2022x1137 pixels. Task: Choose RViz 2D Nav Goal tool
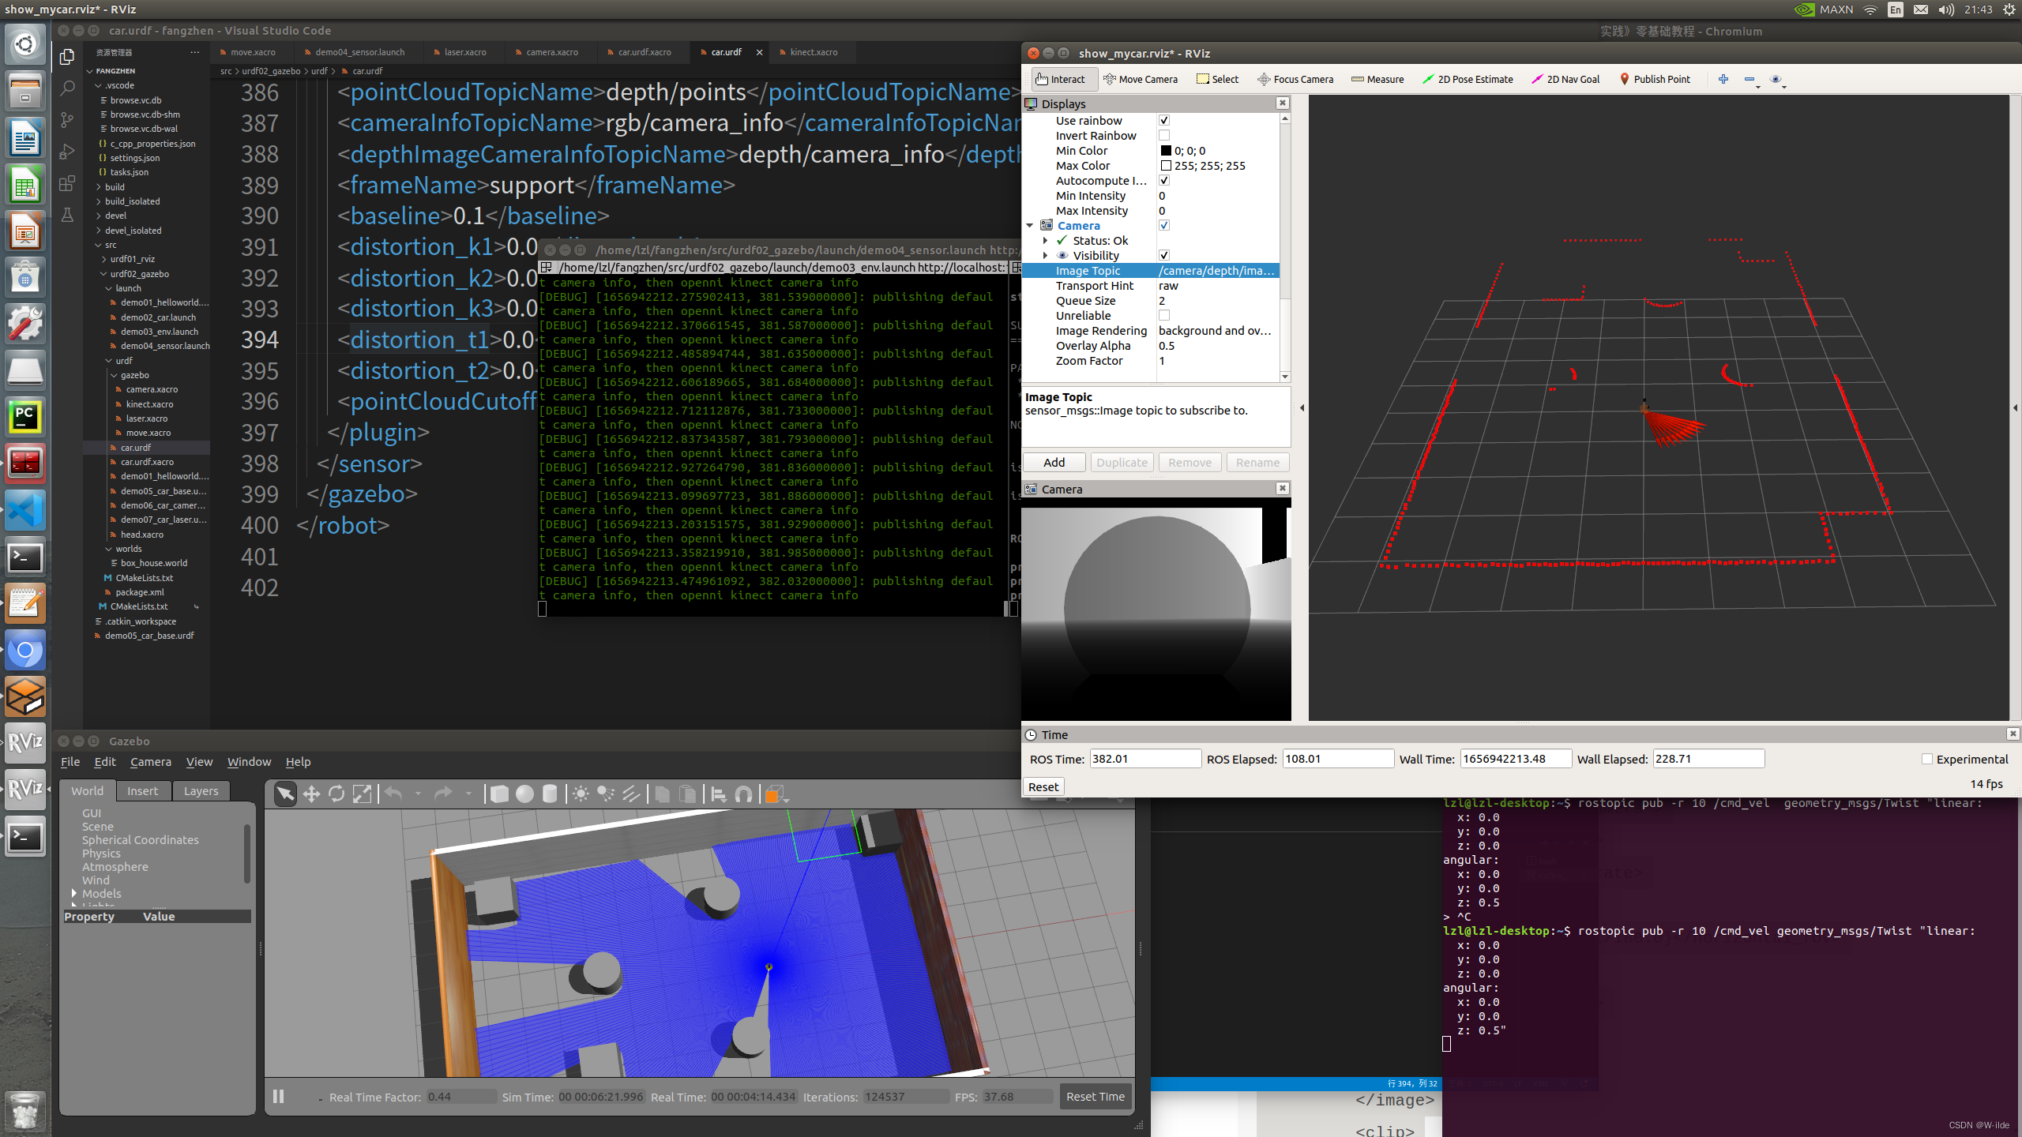(1565, 79)
